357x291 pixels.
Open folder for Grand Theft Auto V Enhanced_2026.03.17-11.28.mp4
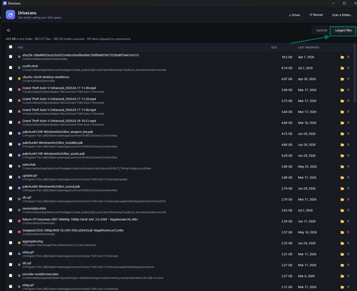tap(342, 101)
